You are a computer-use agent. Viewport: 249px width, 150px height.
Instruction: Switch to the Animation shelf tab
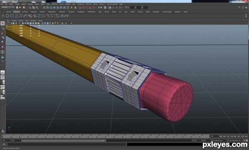(62, 12)
